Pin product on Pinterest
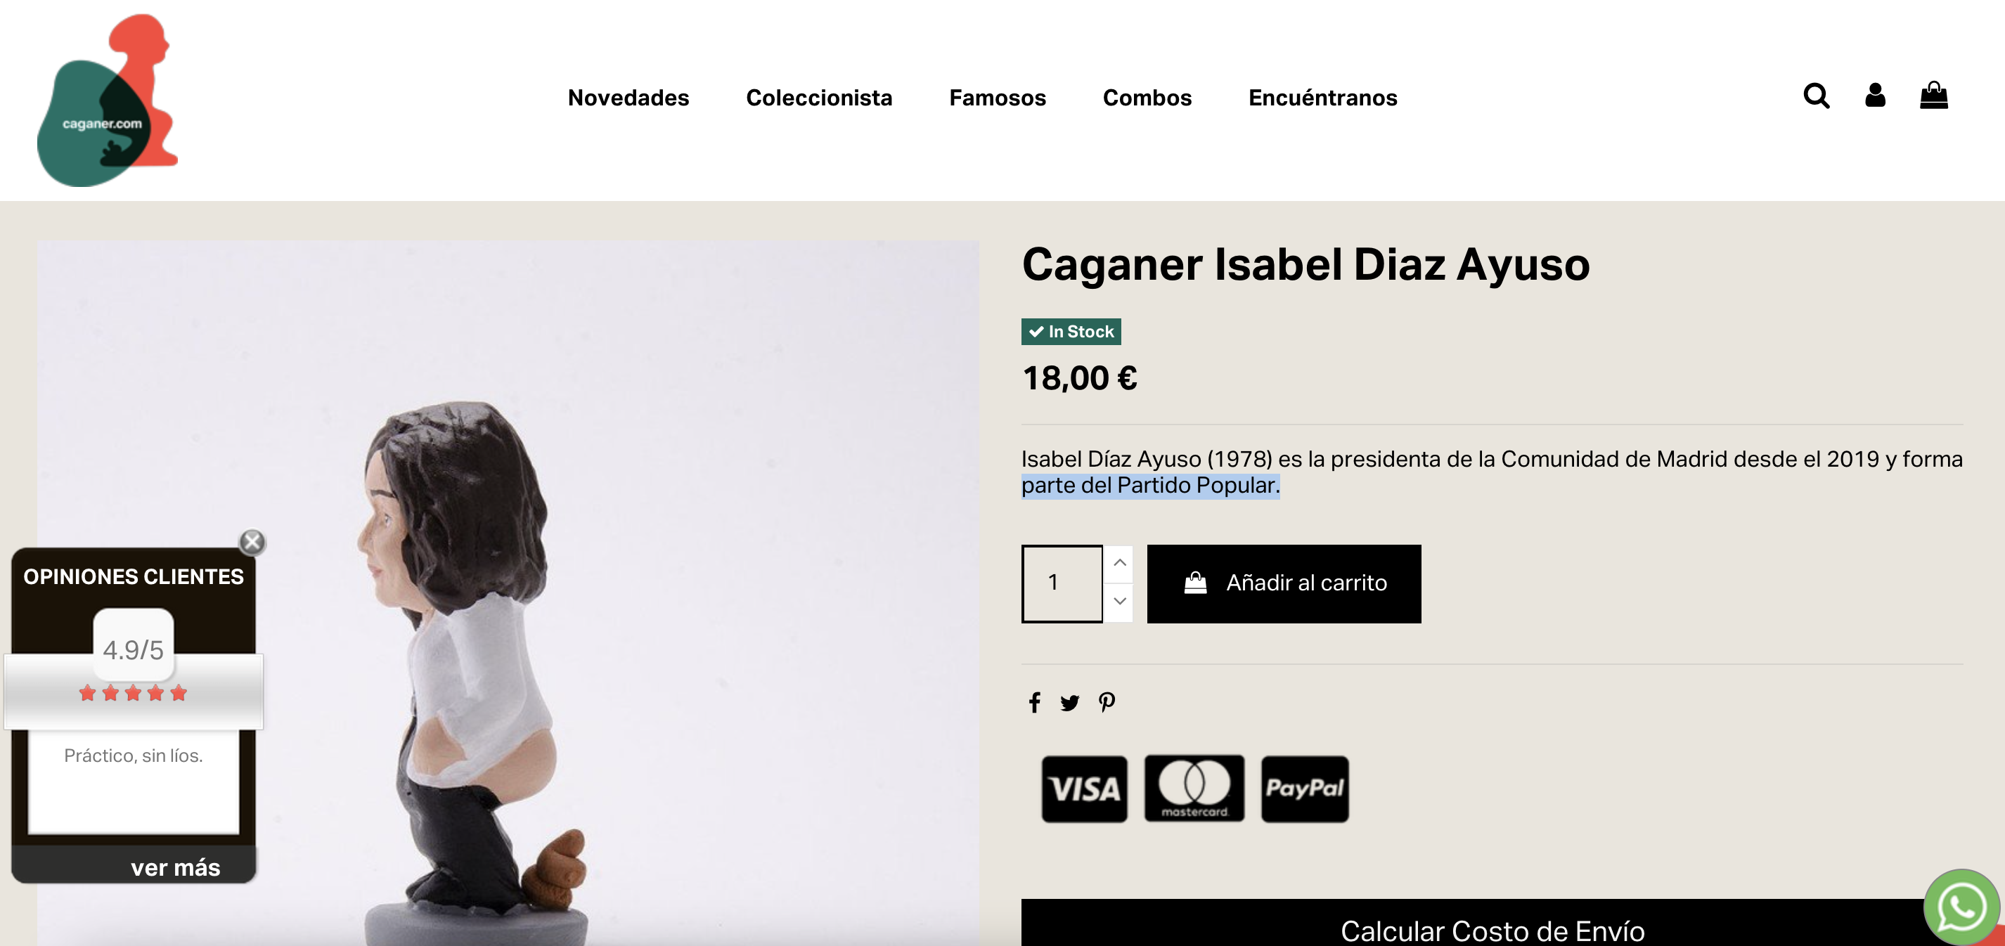This screenshot has height=946, width=2005. click(1107, 703)
